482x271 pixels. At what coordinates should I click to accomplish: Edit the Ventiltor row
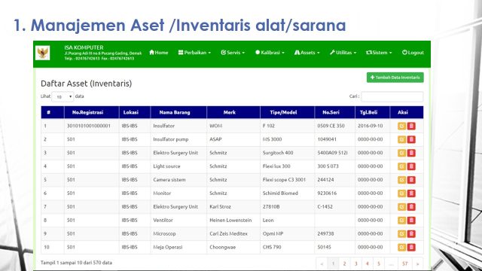click(x=401, y=221)
